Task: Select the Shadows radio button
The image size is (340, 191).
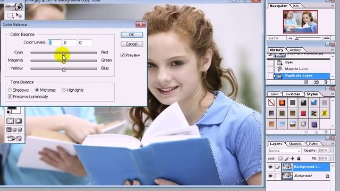Action: (10, 90)
